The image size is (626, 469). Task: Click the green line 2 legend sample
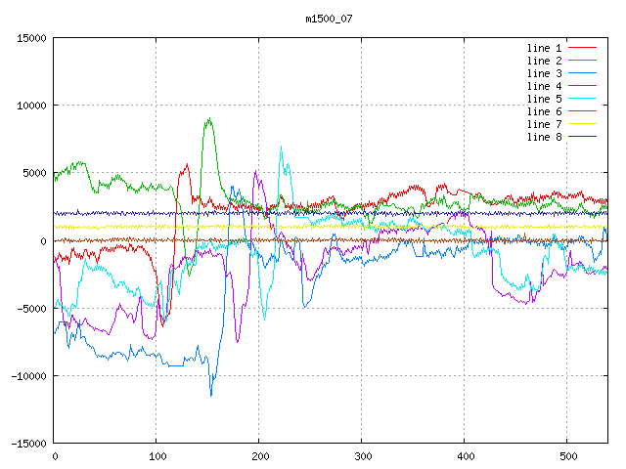click(582, 61)
